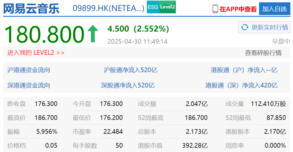Click the 成交额 value 2.047亿
Image resolution: width=293 pixels, height=152 pixels.
tap(197, 104)
